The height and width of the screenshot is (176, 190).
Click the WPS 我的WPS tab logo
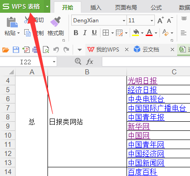click(x=91, y=50)
